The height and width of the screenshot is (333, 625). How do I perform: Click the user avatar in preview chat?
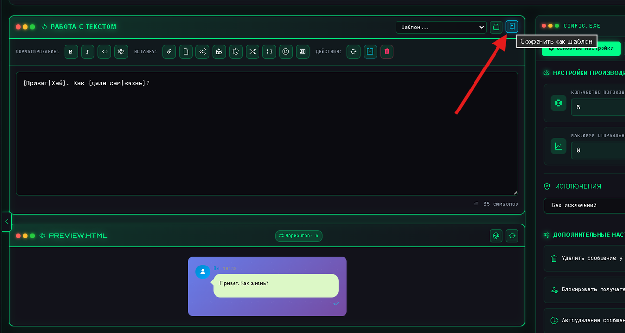point(203,271)
